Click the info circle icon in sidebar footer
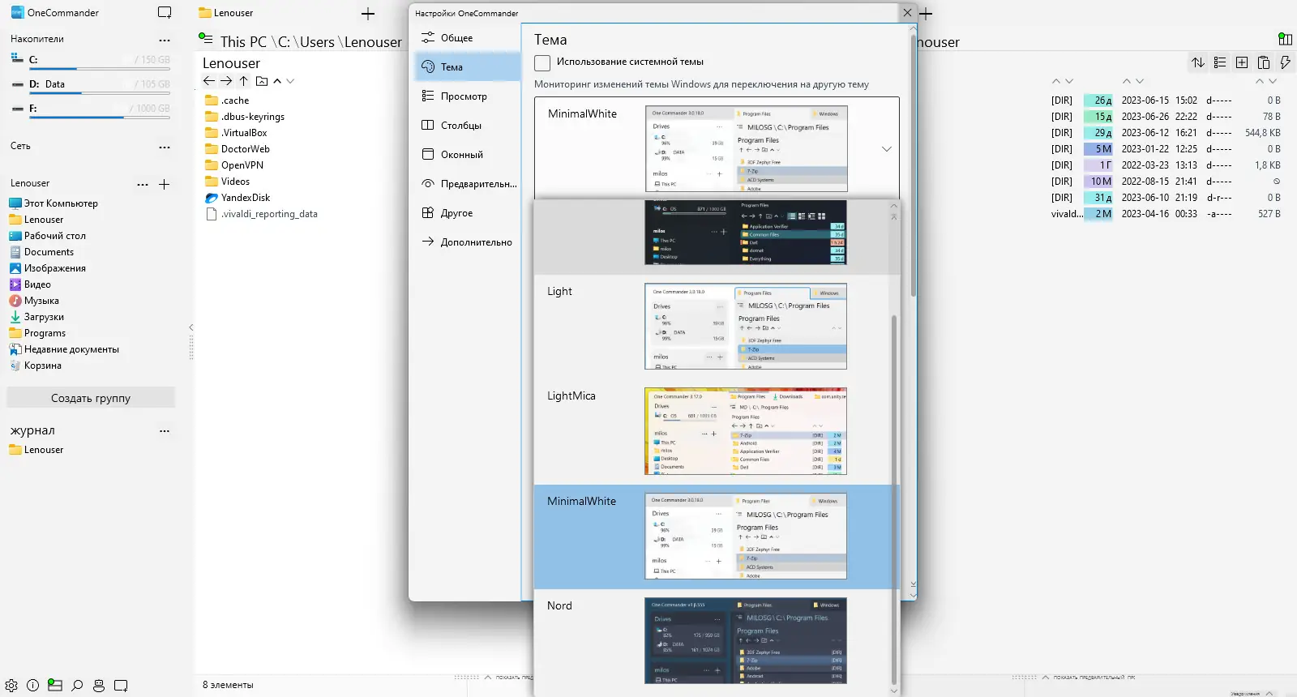This screenshot has height=697, width=1297. 33,686
